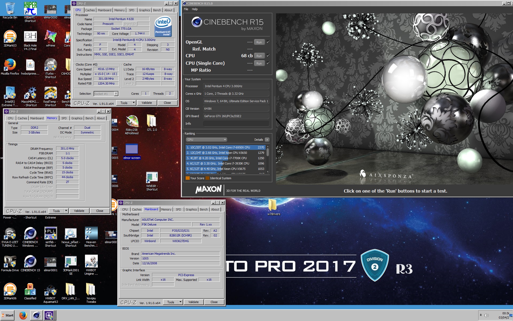Viewport: 513px width, 321px height.
Task: Open the Recycle Bin desktop icon
Action: point(10,10)
